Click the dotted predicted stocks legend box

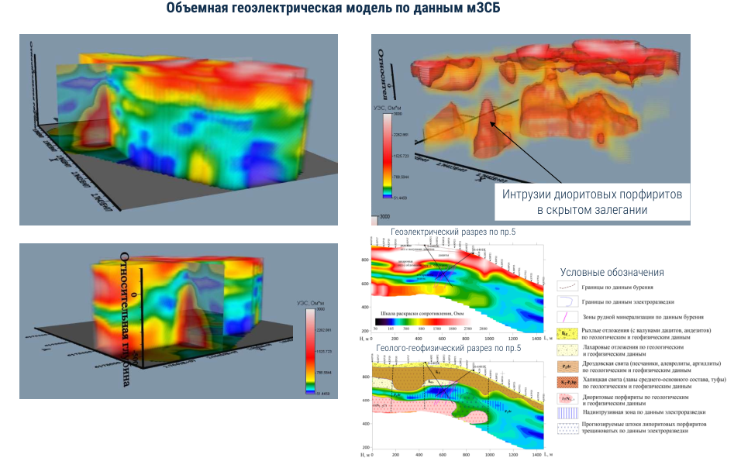(568, 428)
